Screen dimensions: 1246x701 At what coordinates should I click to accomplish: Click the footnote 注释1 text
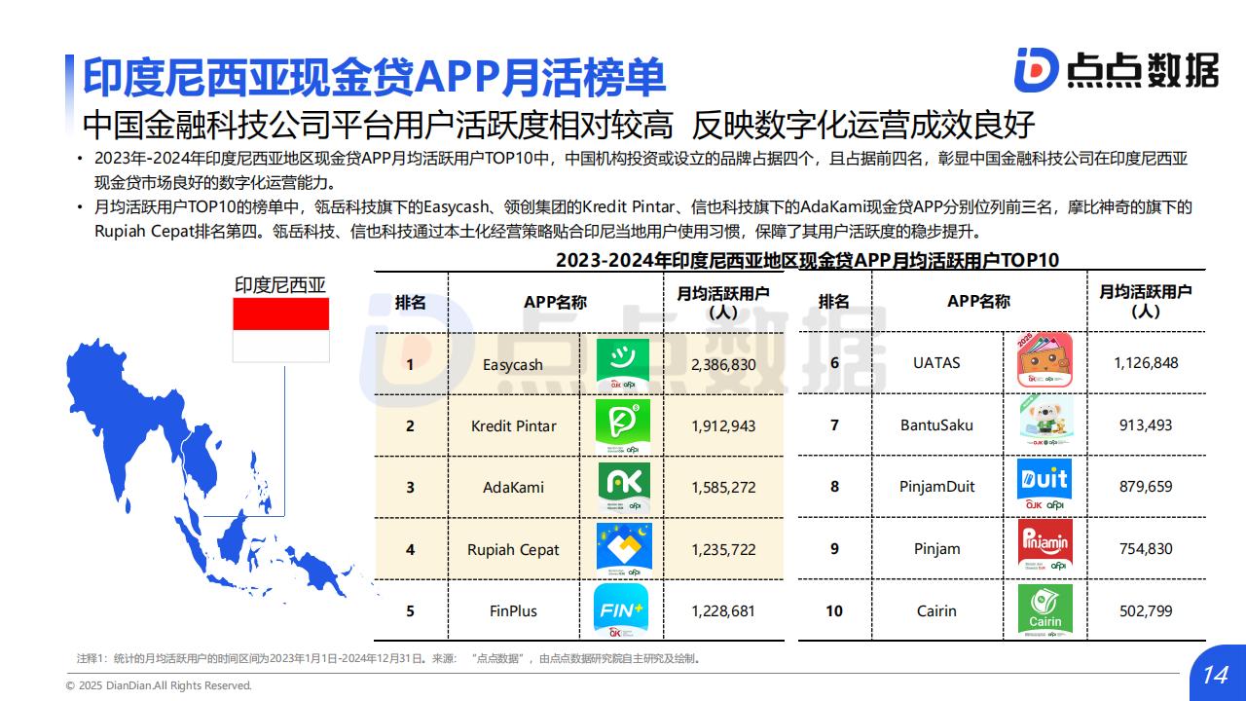(x=387, y=659)
